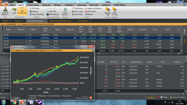Refresh the report
This screenshot has height=105, width=187.
(89, 14)
